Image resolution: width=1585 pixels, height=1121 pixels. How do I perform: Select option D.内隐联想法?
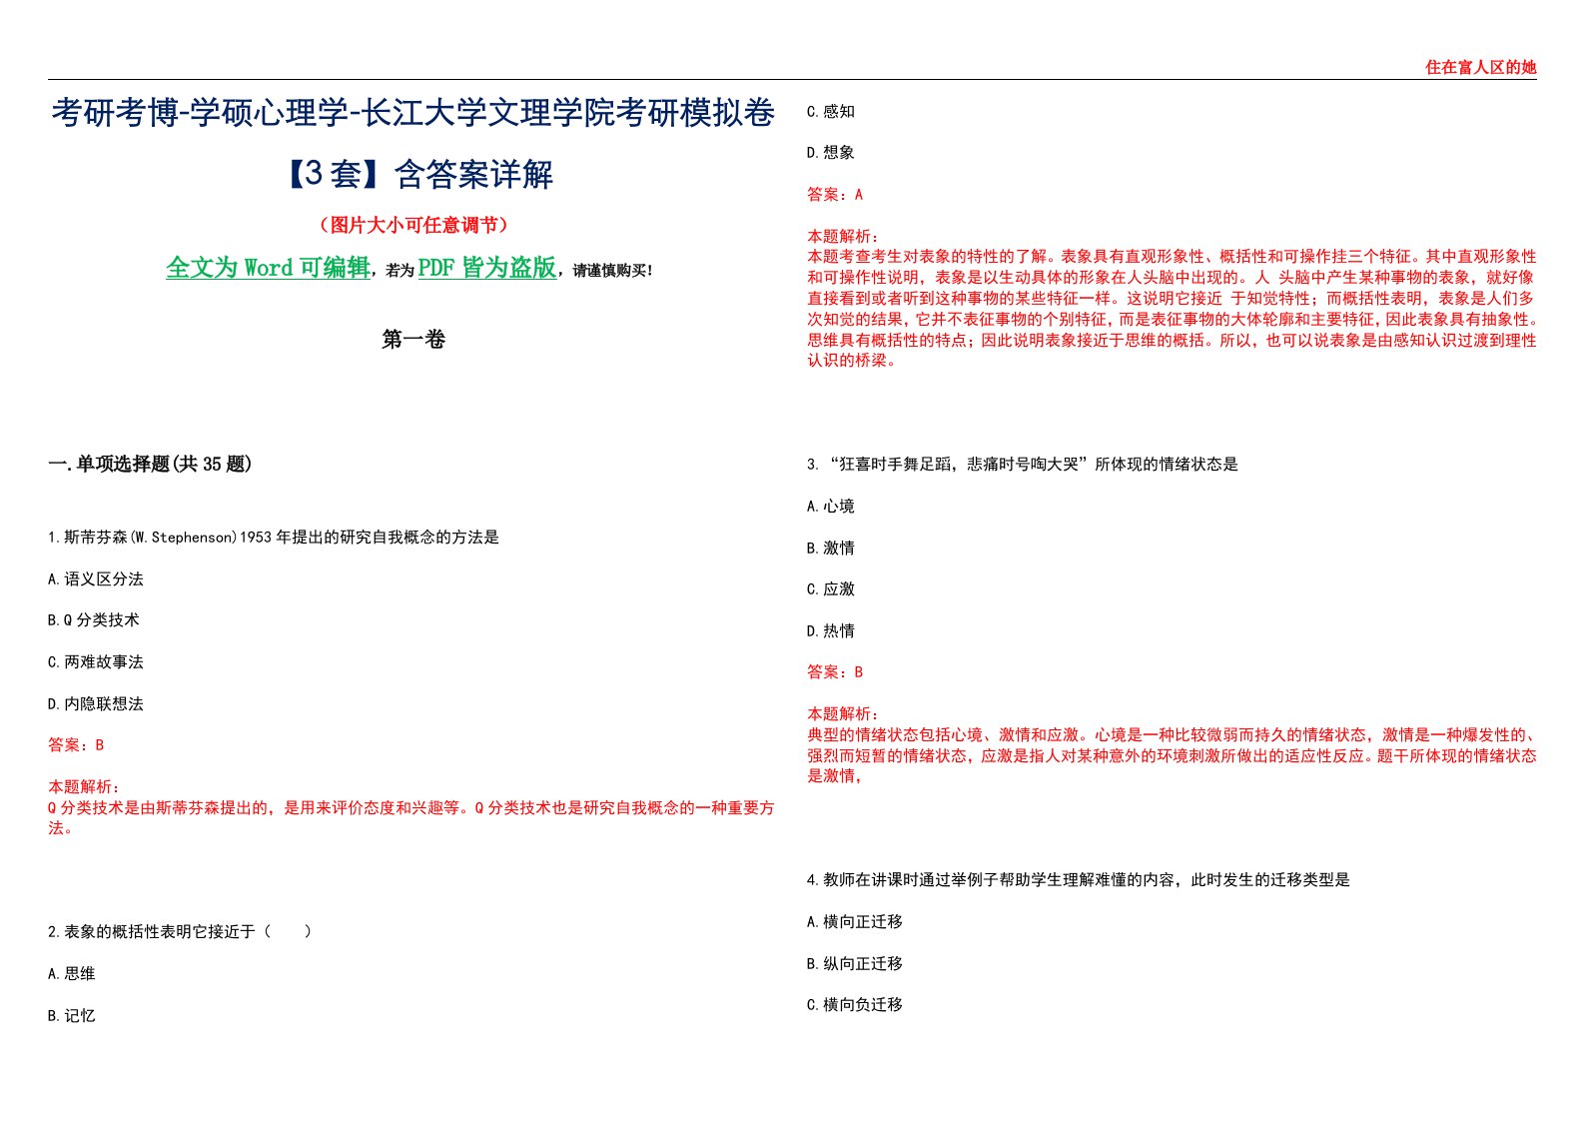95,704
